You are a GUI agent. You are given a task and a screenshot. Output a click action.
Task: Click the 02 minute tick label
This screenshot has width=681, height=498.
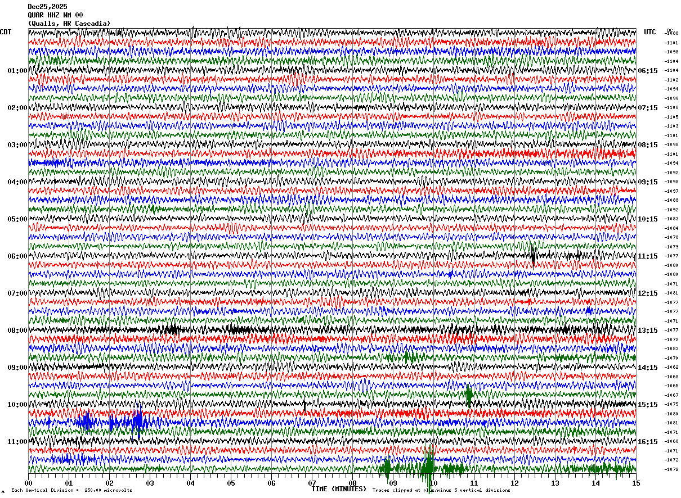click(109, 483)
